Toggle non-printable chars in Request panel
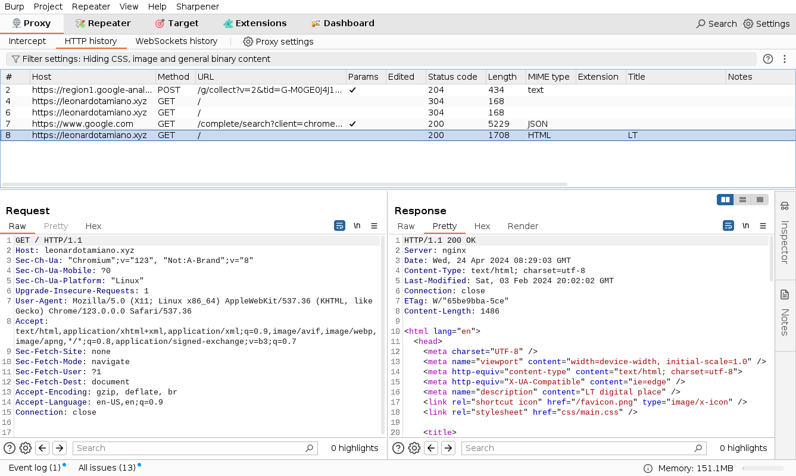 [x=357, y=226]
